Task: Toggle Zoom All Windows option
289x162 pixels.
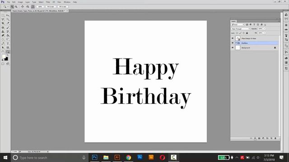Action: coord(28,7)
